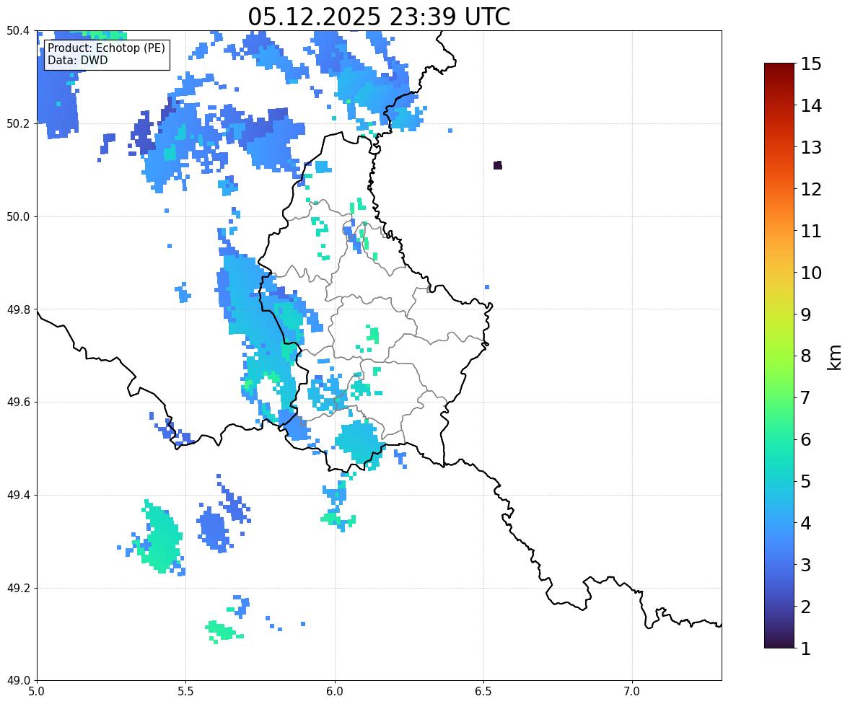Click the isolated dark purple pixel near 6.5

point(498,165)
